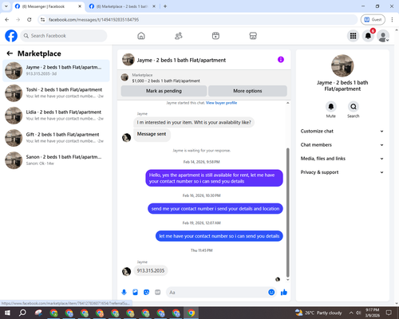Expand the Privacy & support section
The height and width of the screenshot is (319, 399).
pos(342,172)
